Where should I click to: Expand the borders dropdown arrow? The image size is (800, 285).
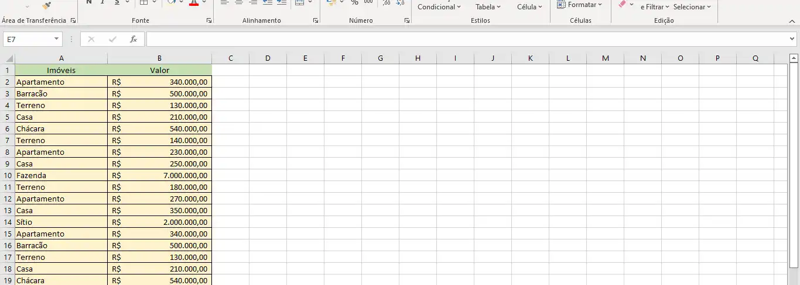(155, 2)
